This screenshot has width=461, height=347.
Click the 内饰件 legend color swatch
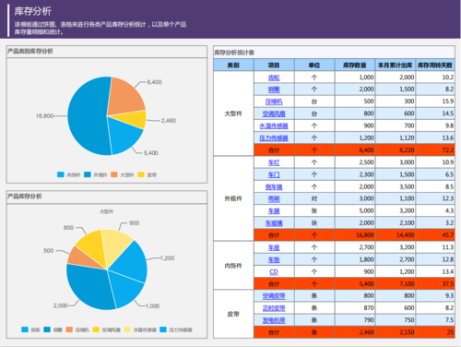pyautogui.click(x=61, y=174)
